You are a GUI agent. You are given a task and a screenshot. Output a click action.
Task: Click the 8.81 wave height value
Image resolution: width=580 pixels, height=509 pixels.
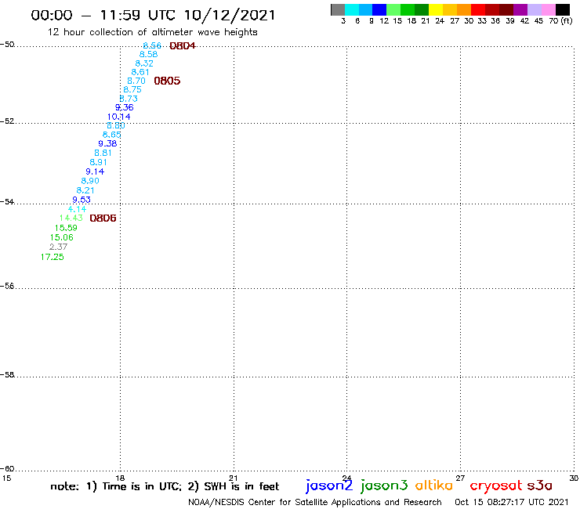103,153
